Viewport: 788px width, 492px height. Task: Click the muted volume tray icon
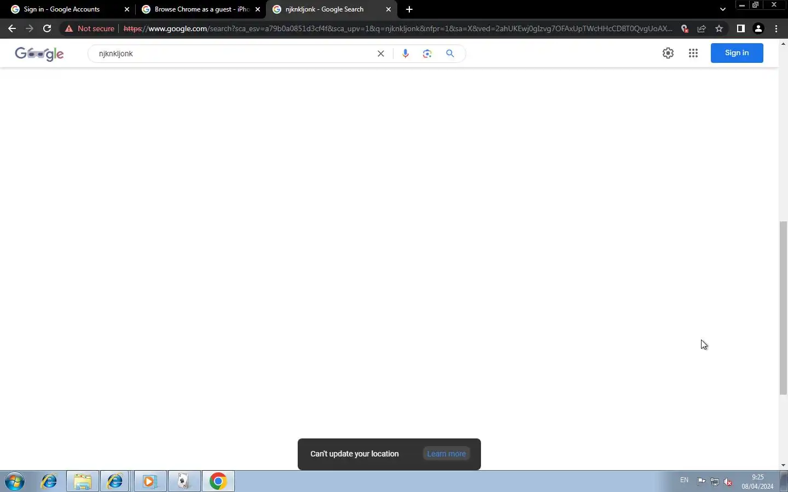tap(728, 482)
